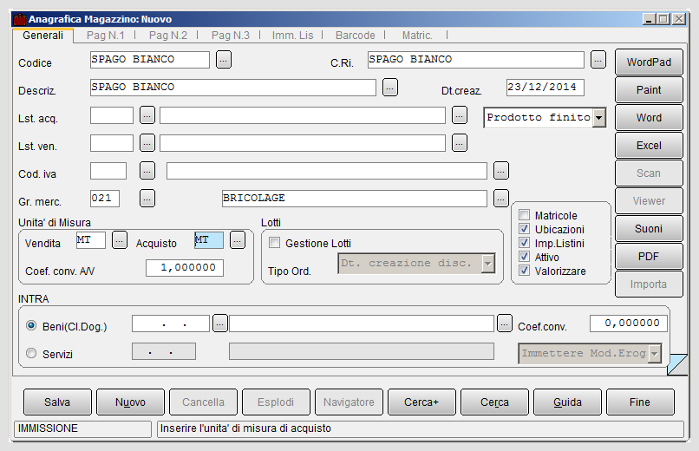Click the Gr. merc. code field 021
Screen dimensions: 699x451
click(x=105, y=199)
